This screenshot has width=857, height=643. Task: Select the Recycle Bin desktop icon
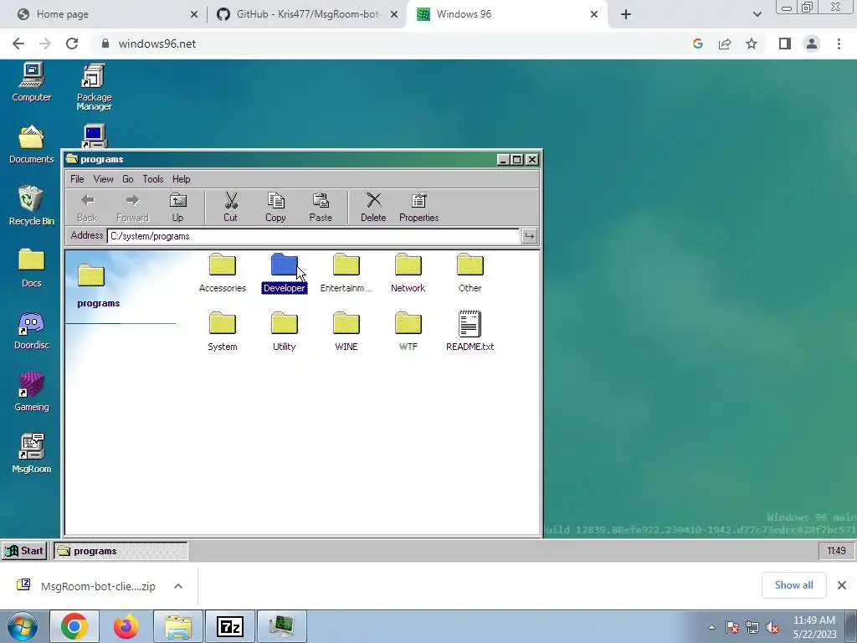point(32,206)
